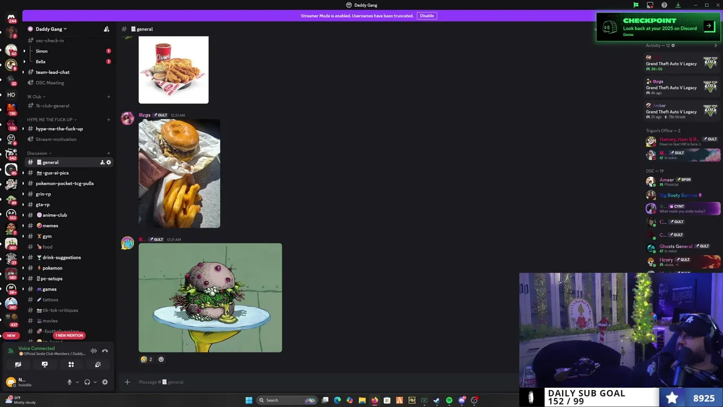
Task: Open Discord user settings gear
Action: [x=104, y=382]
